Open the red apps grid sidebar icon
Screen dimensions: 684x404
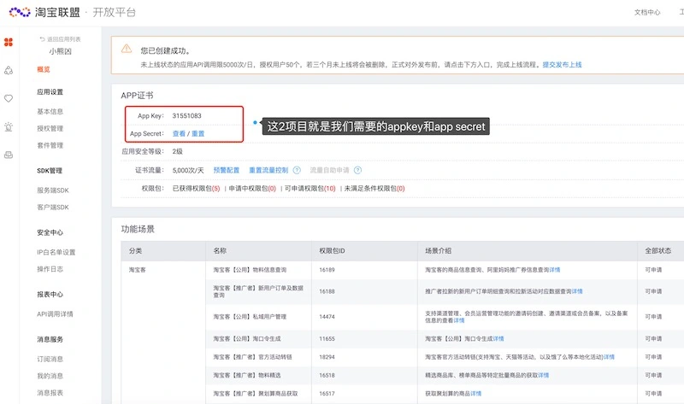click(x=9, y=42)
